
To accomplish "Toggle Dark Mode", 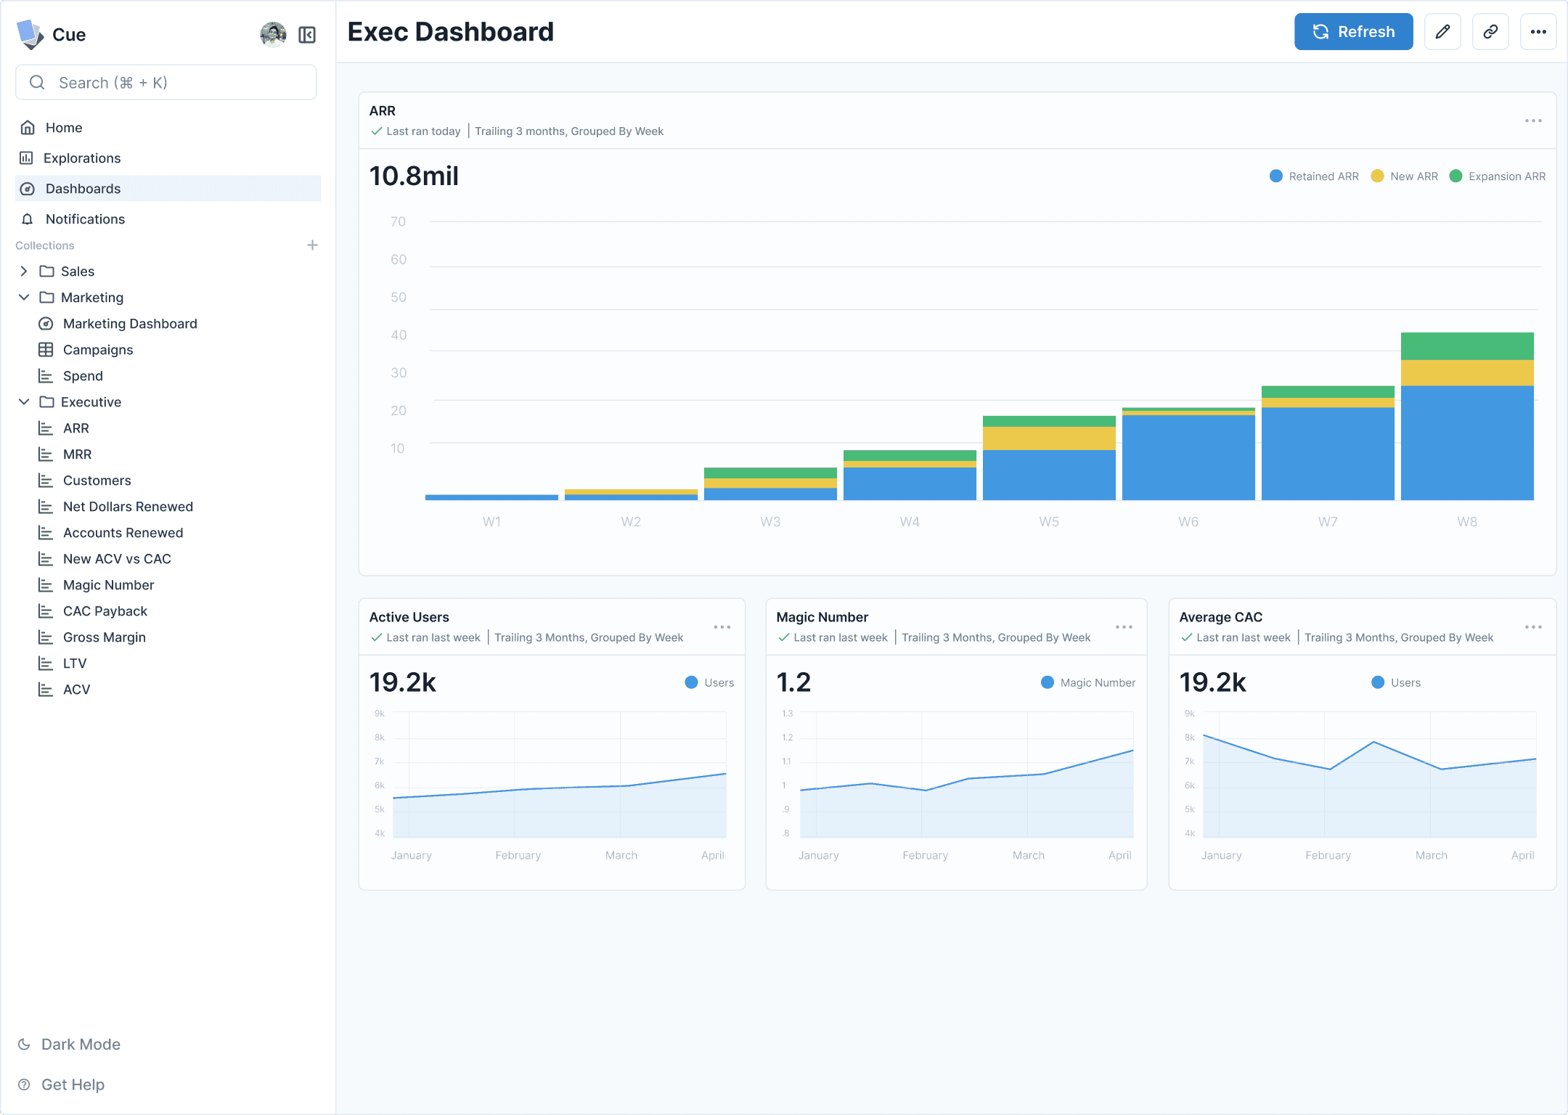I will point(70,1044).
